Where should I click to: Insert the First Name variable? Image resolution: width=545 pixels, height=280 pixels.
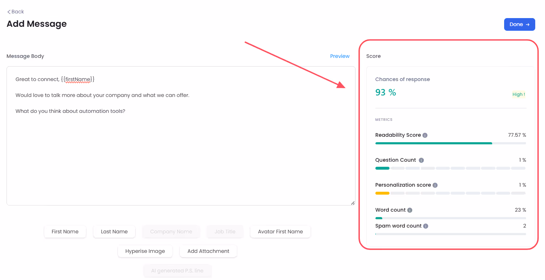[65, 232]
